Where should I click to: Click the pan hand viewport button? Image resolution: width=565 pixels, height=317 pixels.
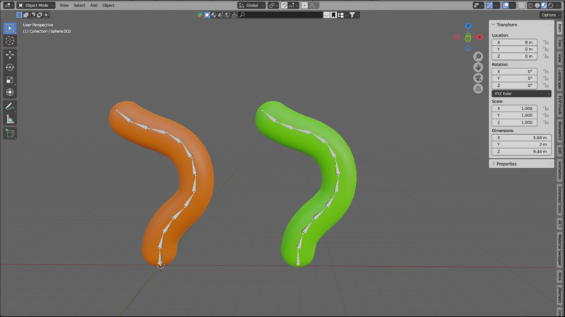[x=478, y=67]
